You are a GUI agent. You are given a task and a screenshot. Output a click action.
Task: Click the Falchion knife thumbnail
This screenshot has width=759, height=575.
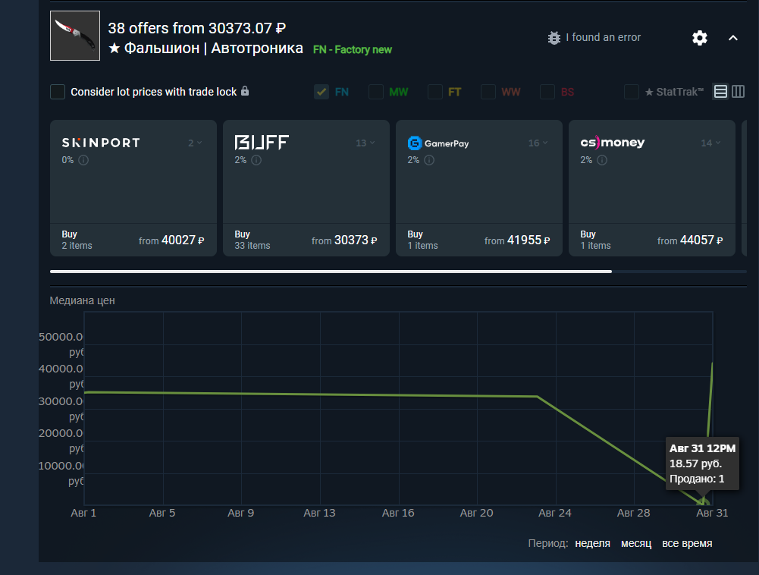[x=75, y=36]
